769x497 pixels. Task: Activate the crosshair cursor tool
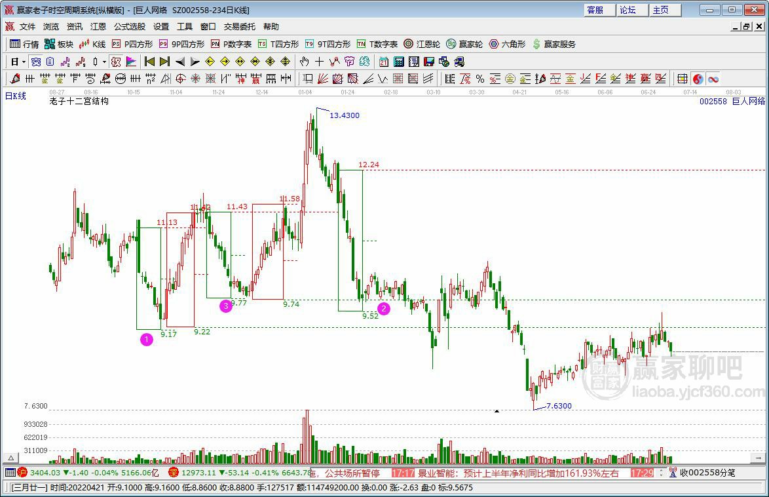coord(319,62)
